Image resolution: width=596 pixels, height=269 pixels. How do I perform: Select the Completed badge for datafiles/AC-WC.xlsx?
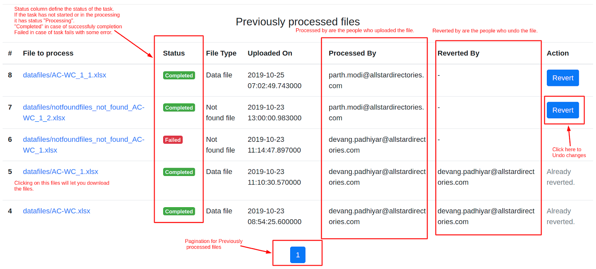pyautogui.click(x=179, y=211)
